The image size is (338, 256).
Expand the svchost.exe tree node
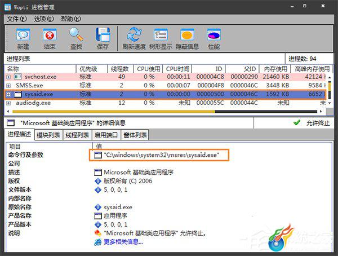pos(8,77)
